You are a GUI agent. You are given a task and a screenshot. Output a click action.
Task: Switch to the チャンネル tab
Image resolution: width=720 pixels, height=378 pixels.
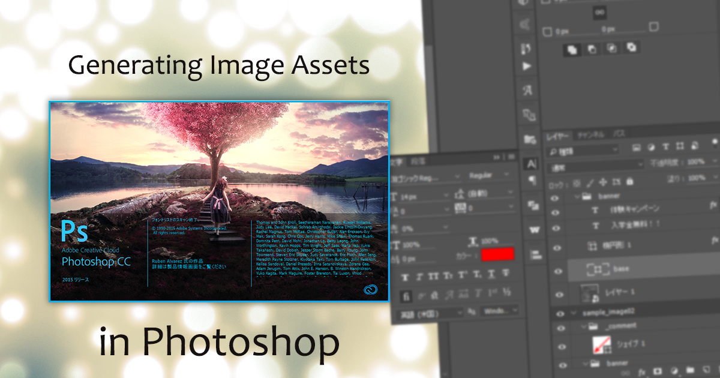click(x=591, y=135)
